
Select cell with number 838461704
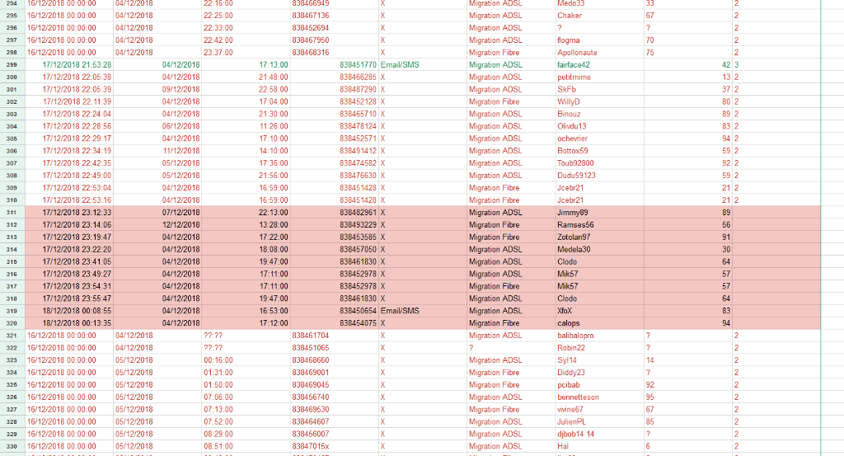click(x=311, y=336)
